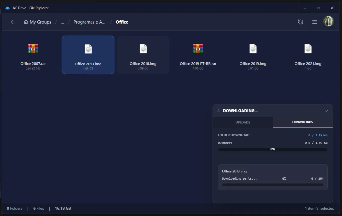Image resolution: width=342 pixels, height=216 pixels.
Task: Open the hamburger menu icon
Action: (314, 22)
